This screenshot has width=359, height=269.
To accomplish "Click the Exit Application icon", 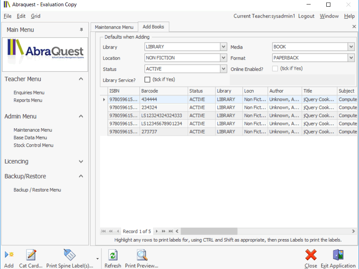I will (338, 255).
